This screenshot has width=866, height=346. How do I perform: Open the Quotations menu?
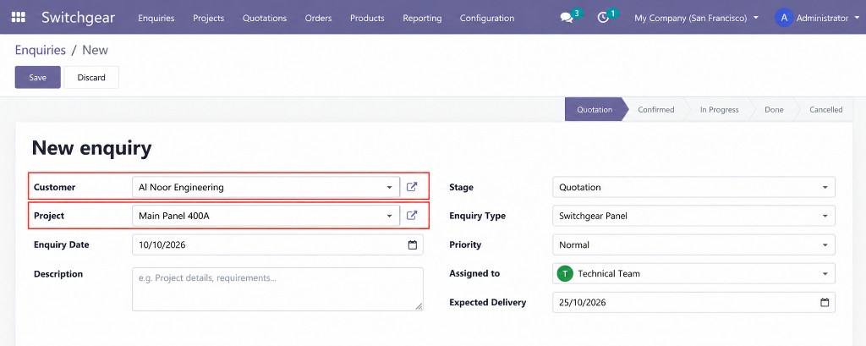tap(265, 18)
